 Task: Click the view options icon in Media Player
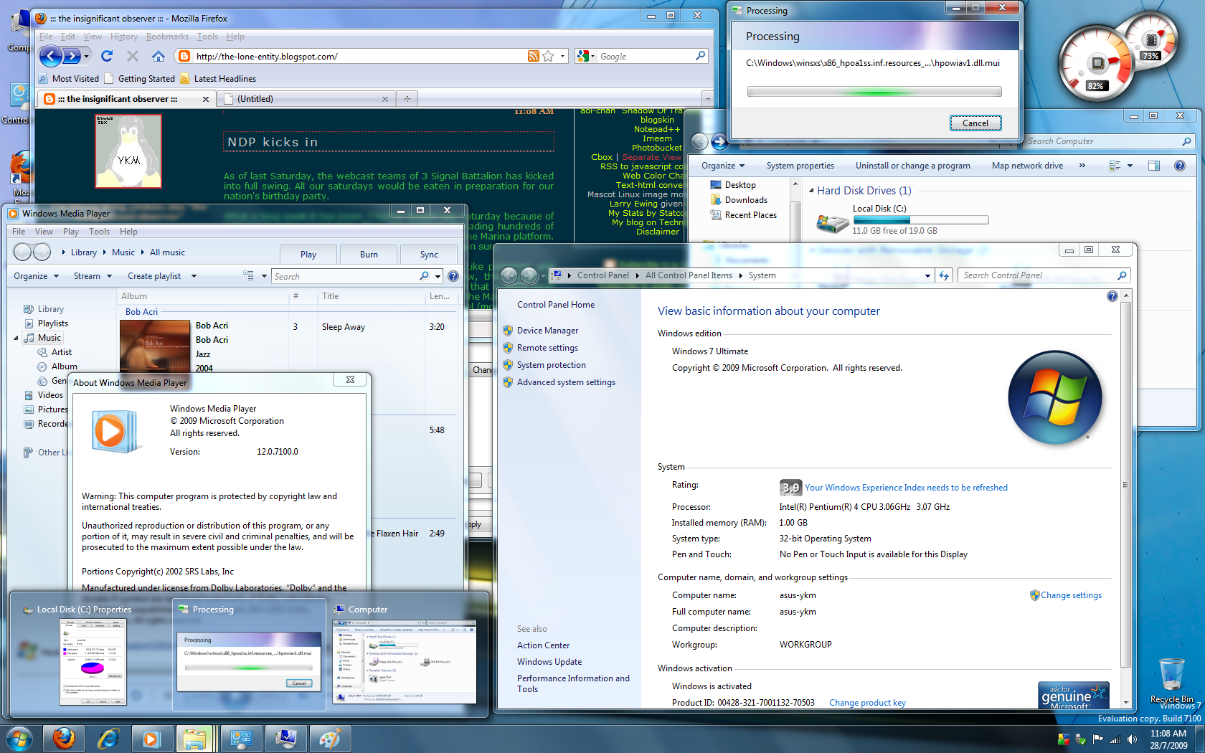pyautogui.click(x=248, y=275)
